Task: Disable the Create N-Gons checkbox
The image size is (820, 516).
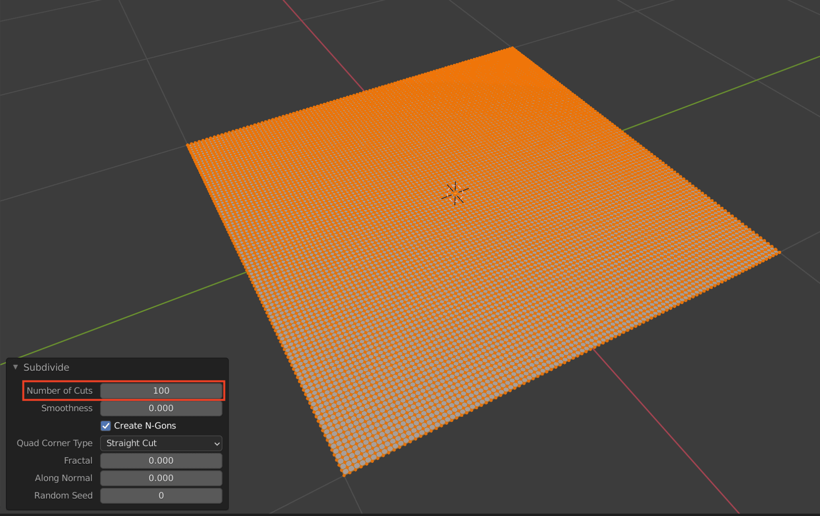Action: [105, 426]
